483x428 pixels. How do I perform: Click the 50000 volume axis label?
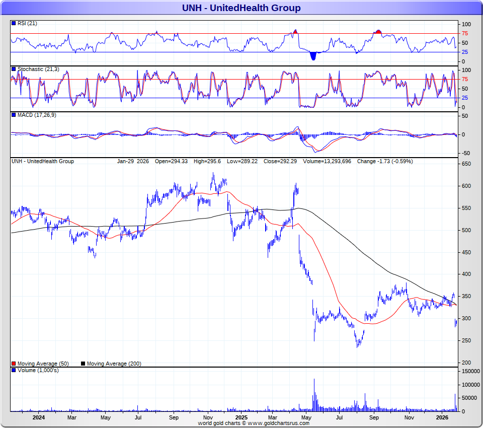pyautogui.click(x=469, y=398)
